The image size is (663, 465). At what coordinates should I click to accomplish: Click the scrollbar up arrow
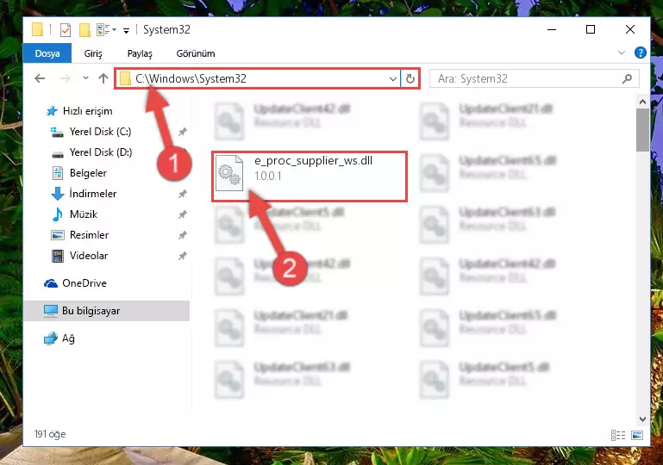coord(642,102)
